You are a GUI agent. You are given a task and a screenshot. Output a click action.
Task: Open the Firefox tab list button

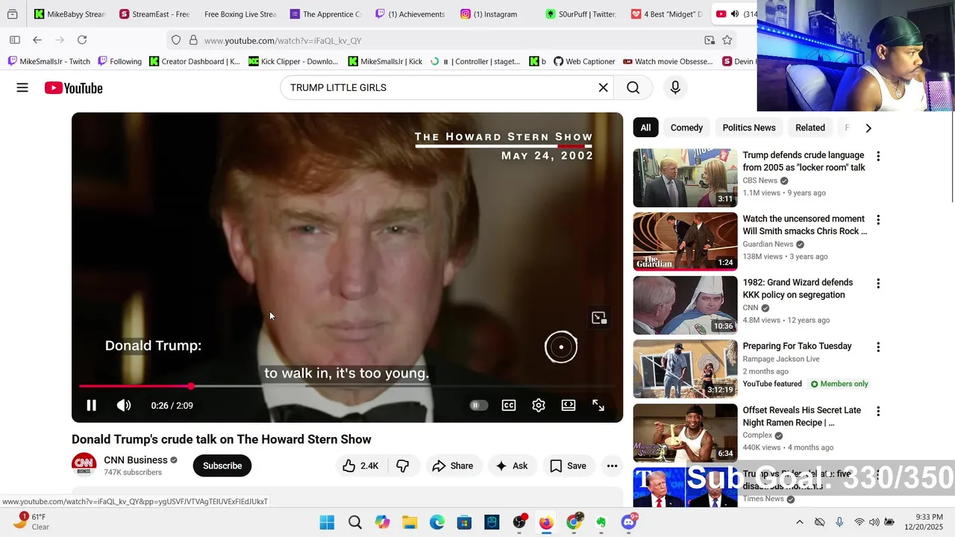coord(13,13)
